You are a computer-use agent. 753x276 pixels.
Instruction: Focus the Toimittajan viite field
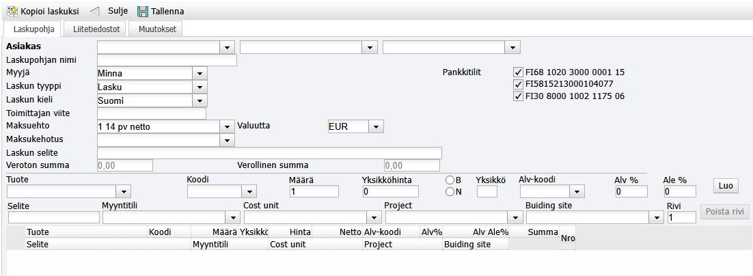coord(152,113)
